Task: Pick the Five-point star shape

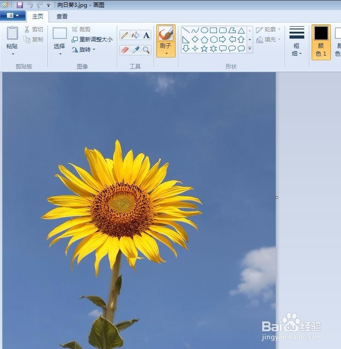Action: click(205, 49)
